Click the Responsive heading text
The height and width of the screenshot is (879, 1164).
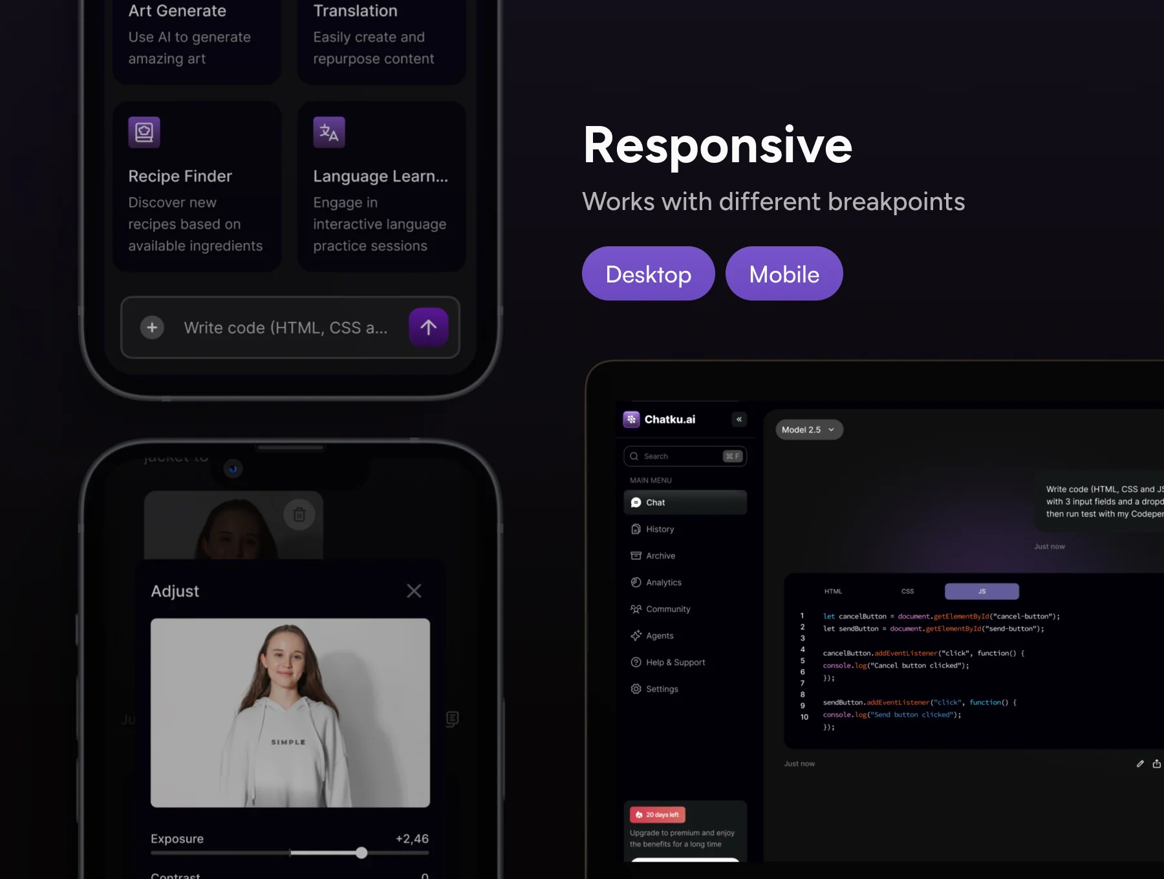[718, 145]
